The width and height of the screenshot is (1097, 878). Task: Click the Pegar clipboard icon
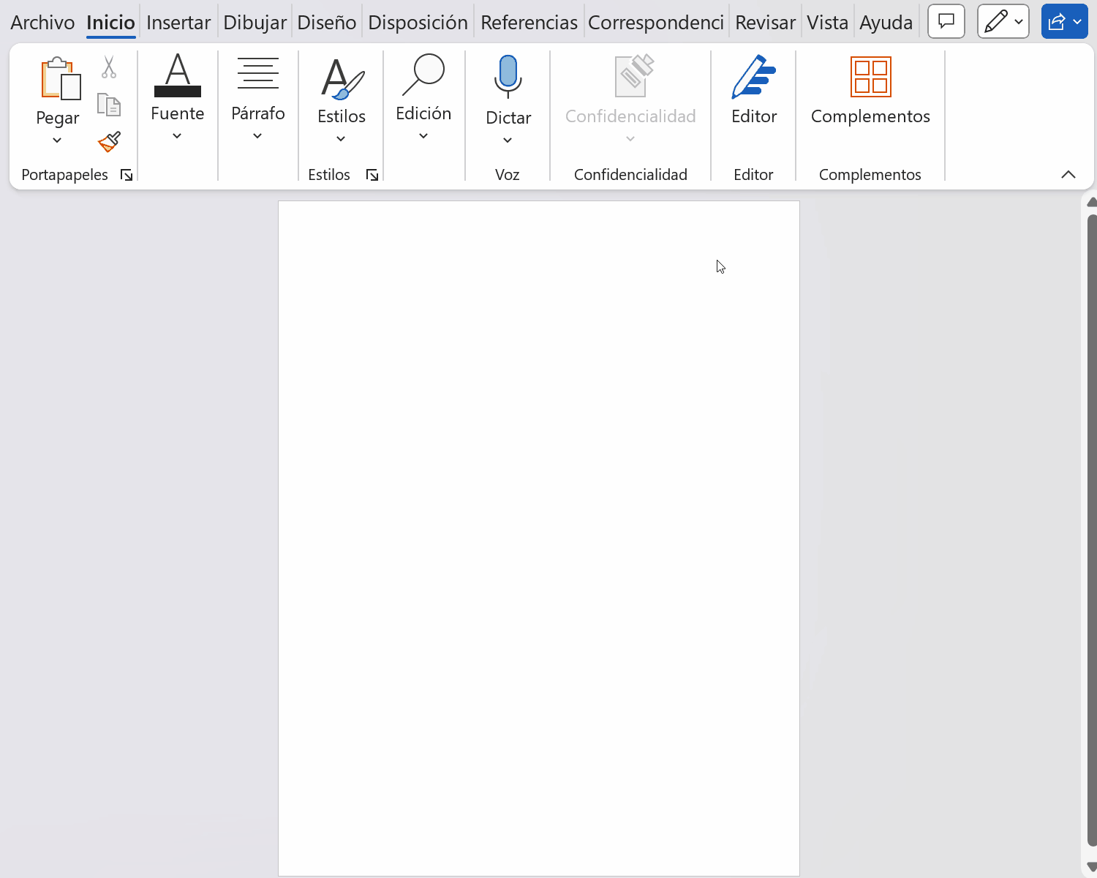[x=60, y=78]
